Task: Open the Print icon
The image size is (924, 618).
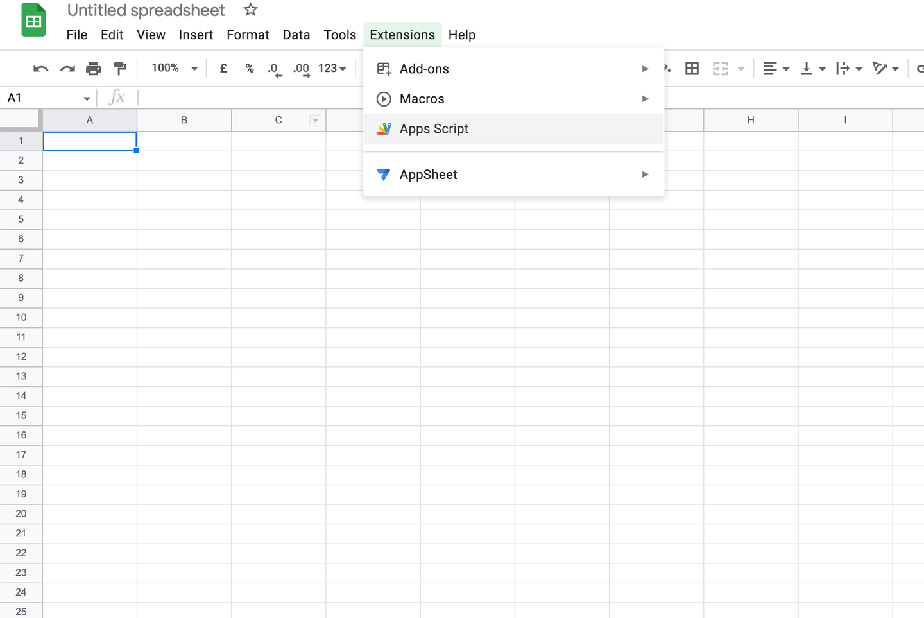Action: (94, 68)
